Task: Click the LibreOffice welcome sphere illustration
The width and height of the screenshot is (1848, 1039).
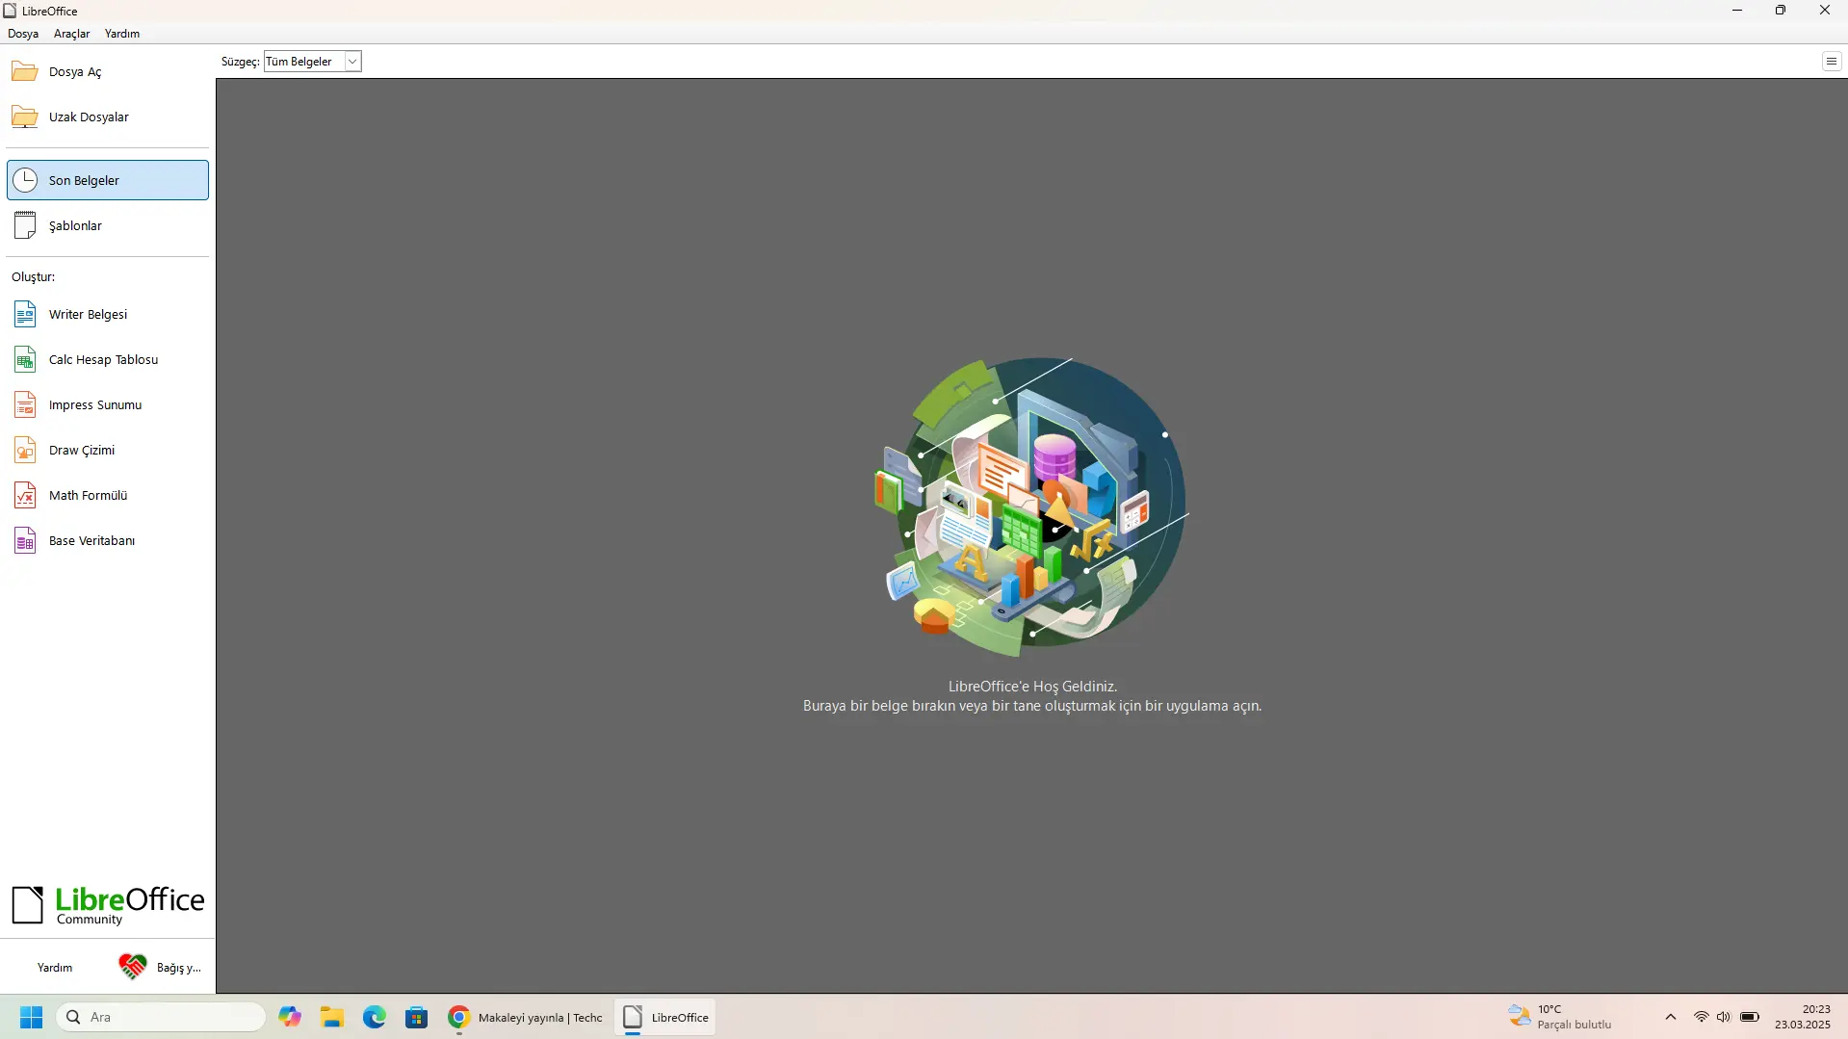Action: [1031, 507]
